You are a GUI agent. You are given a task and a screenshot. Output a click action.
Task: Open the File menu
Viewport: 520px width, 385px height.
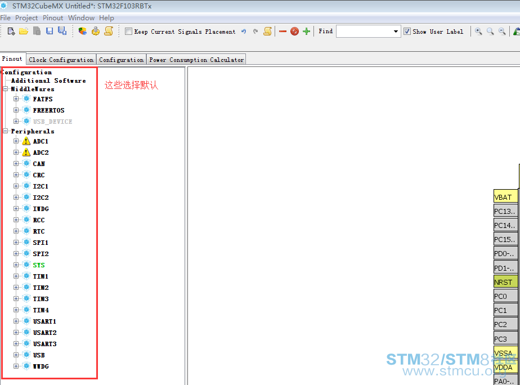pyautogui.click(x=5, y=18)
